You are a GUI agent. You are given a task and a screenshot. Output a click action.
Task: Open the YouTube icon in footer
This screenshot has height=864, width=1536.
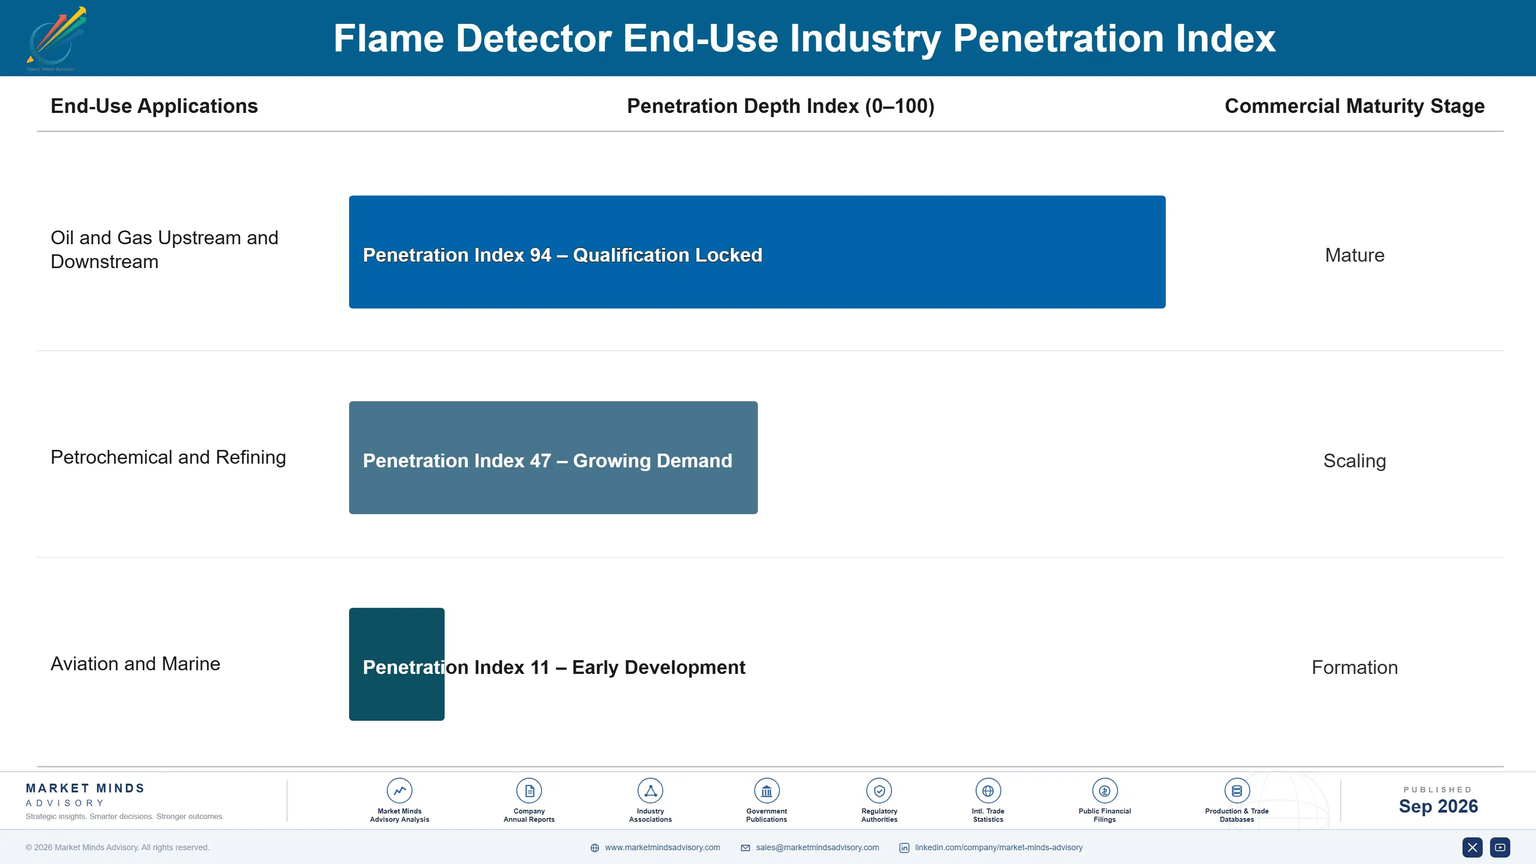1500,847
